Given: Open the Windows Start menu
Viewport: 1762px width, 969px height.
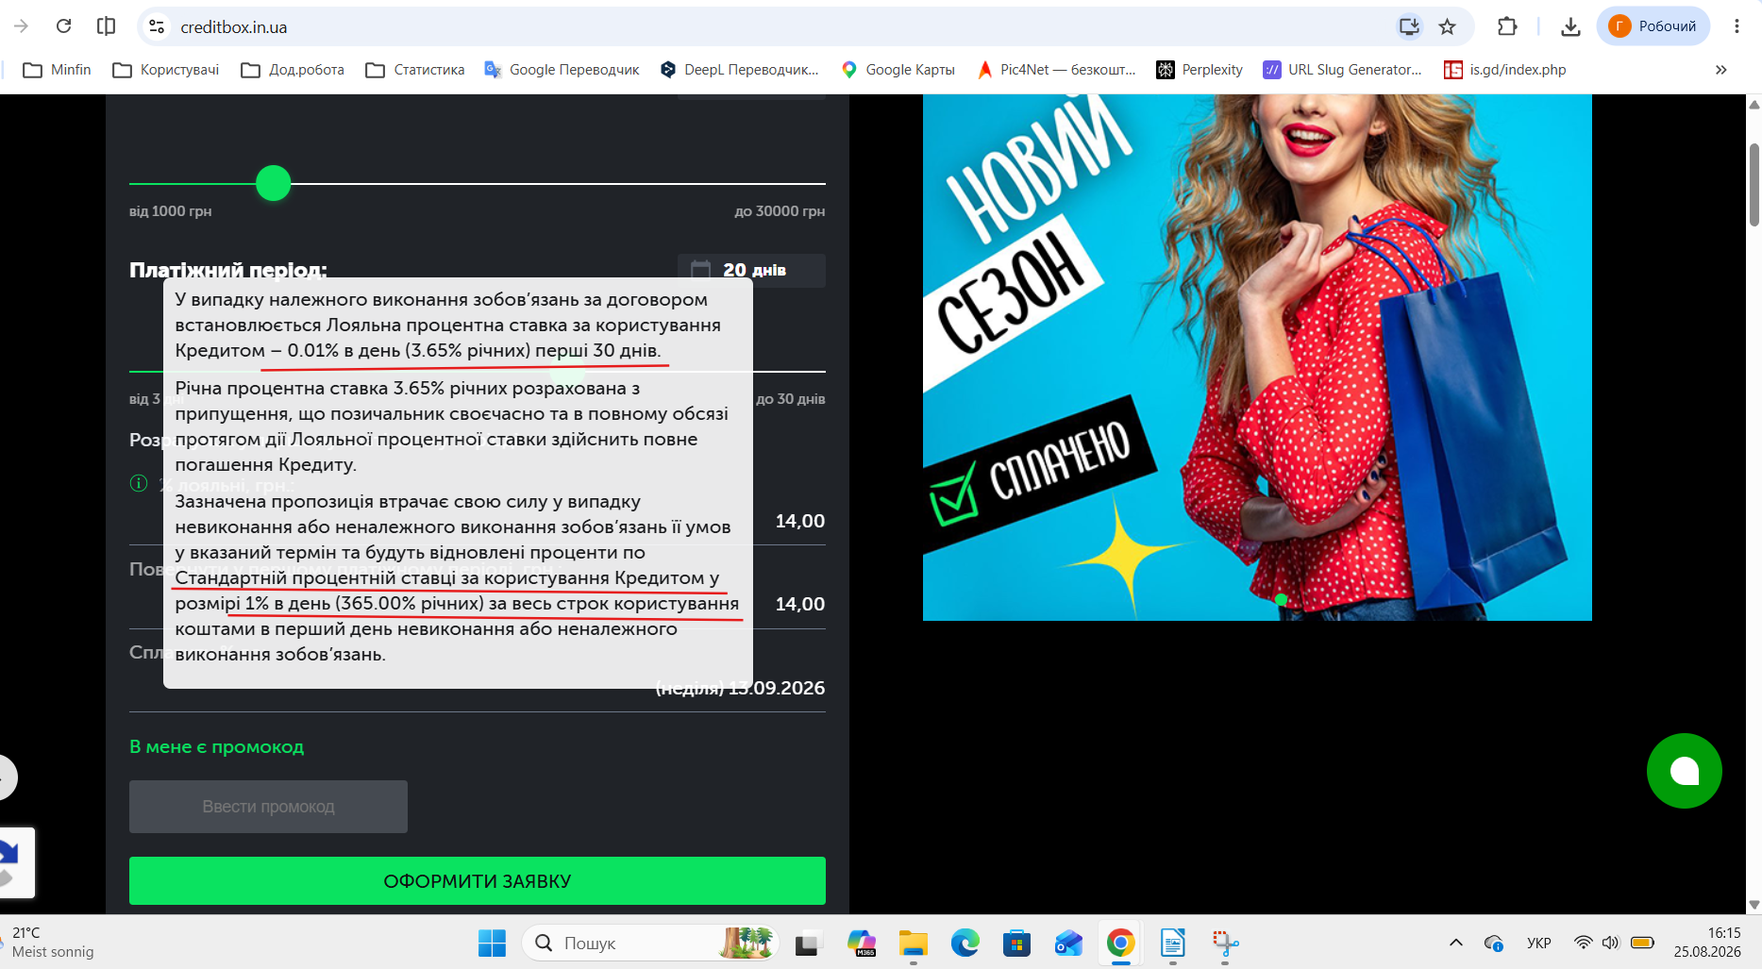Looking at the screenshot, I should 492,943.
